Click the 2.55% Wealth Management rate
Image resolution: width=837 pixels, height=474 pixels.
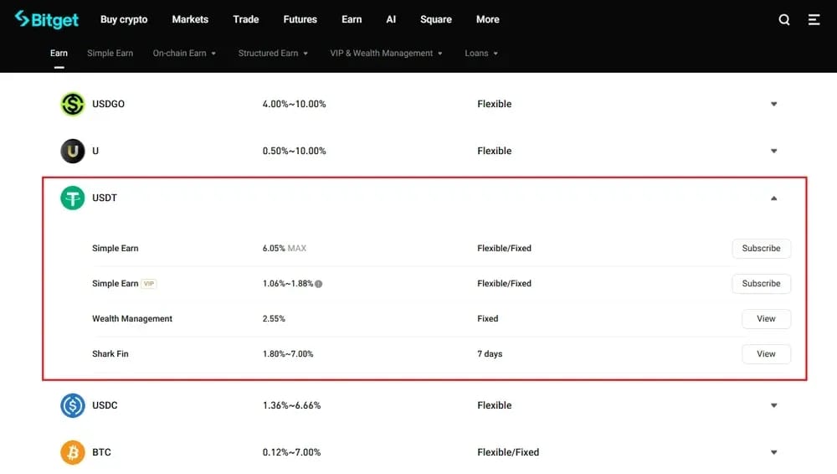click(274, 318)
